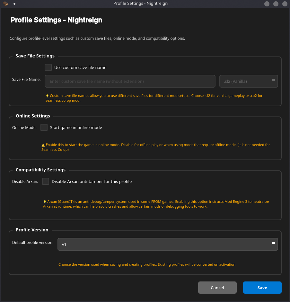Click the leftmost of the three window buttons
Viewport: 290px width, 302px height.
pos(267,4)
